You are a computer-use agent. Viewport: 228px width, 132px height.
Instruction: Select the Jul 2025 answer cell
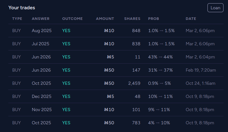tap(40, 44)
